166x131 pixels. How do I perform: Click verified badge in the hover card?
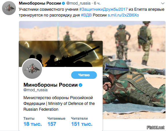coord(81,85)
